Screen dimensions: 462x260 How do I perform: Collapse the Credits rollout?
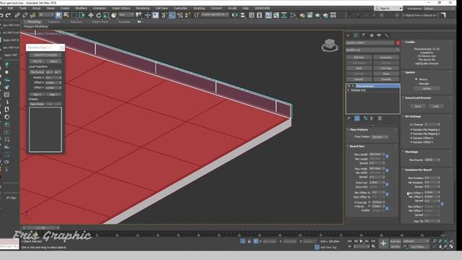click(x=409, y=42)
